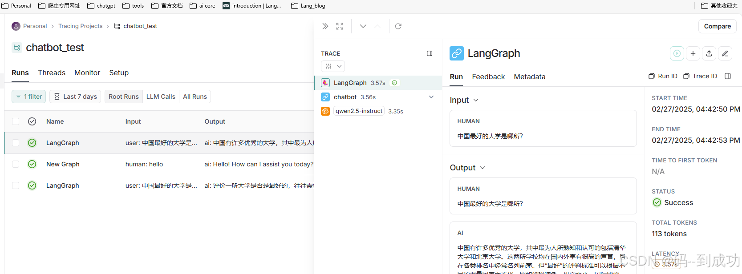This screenshot has height=274, width=742.
Task: Select the Runs tab
Action: coord(20,73)
